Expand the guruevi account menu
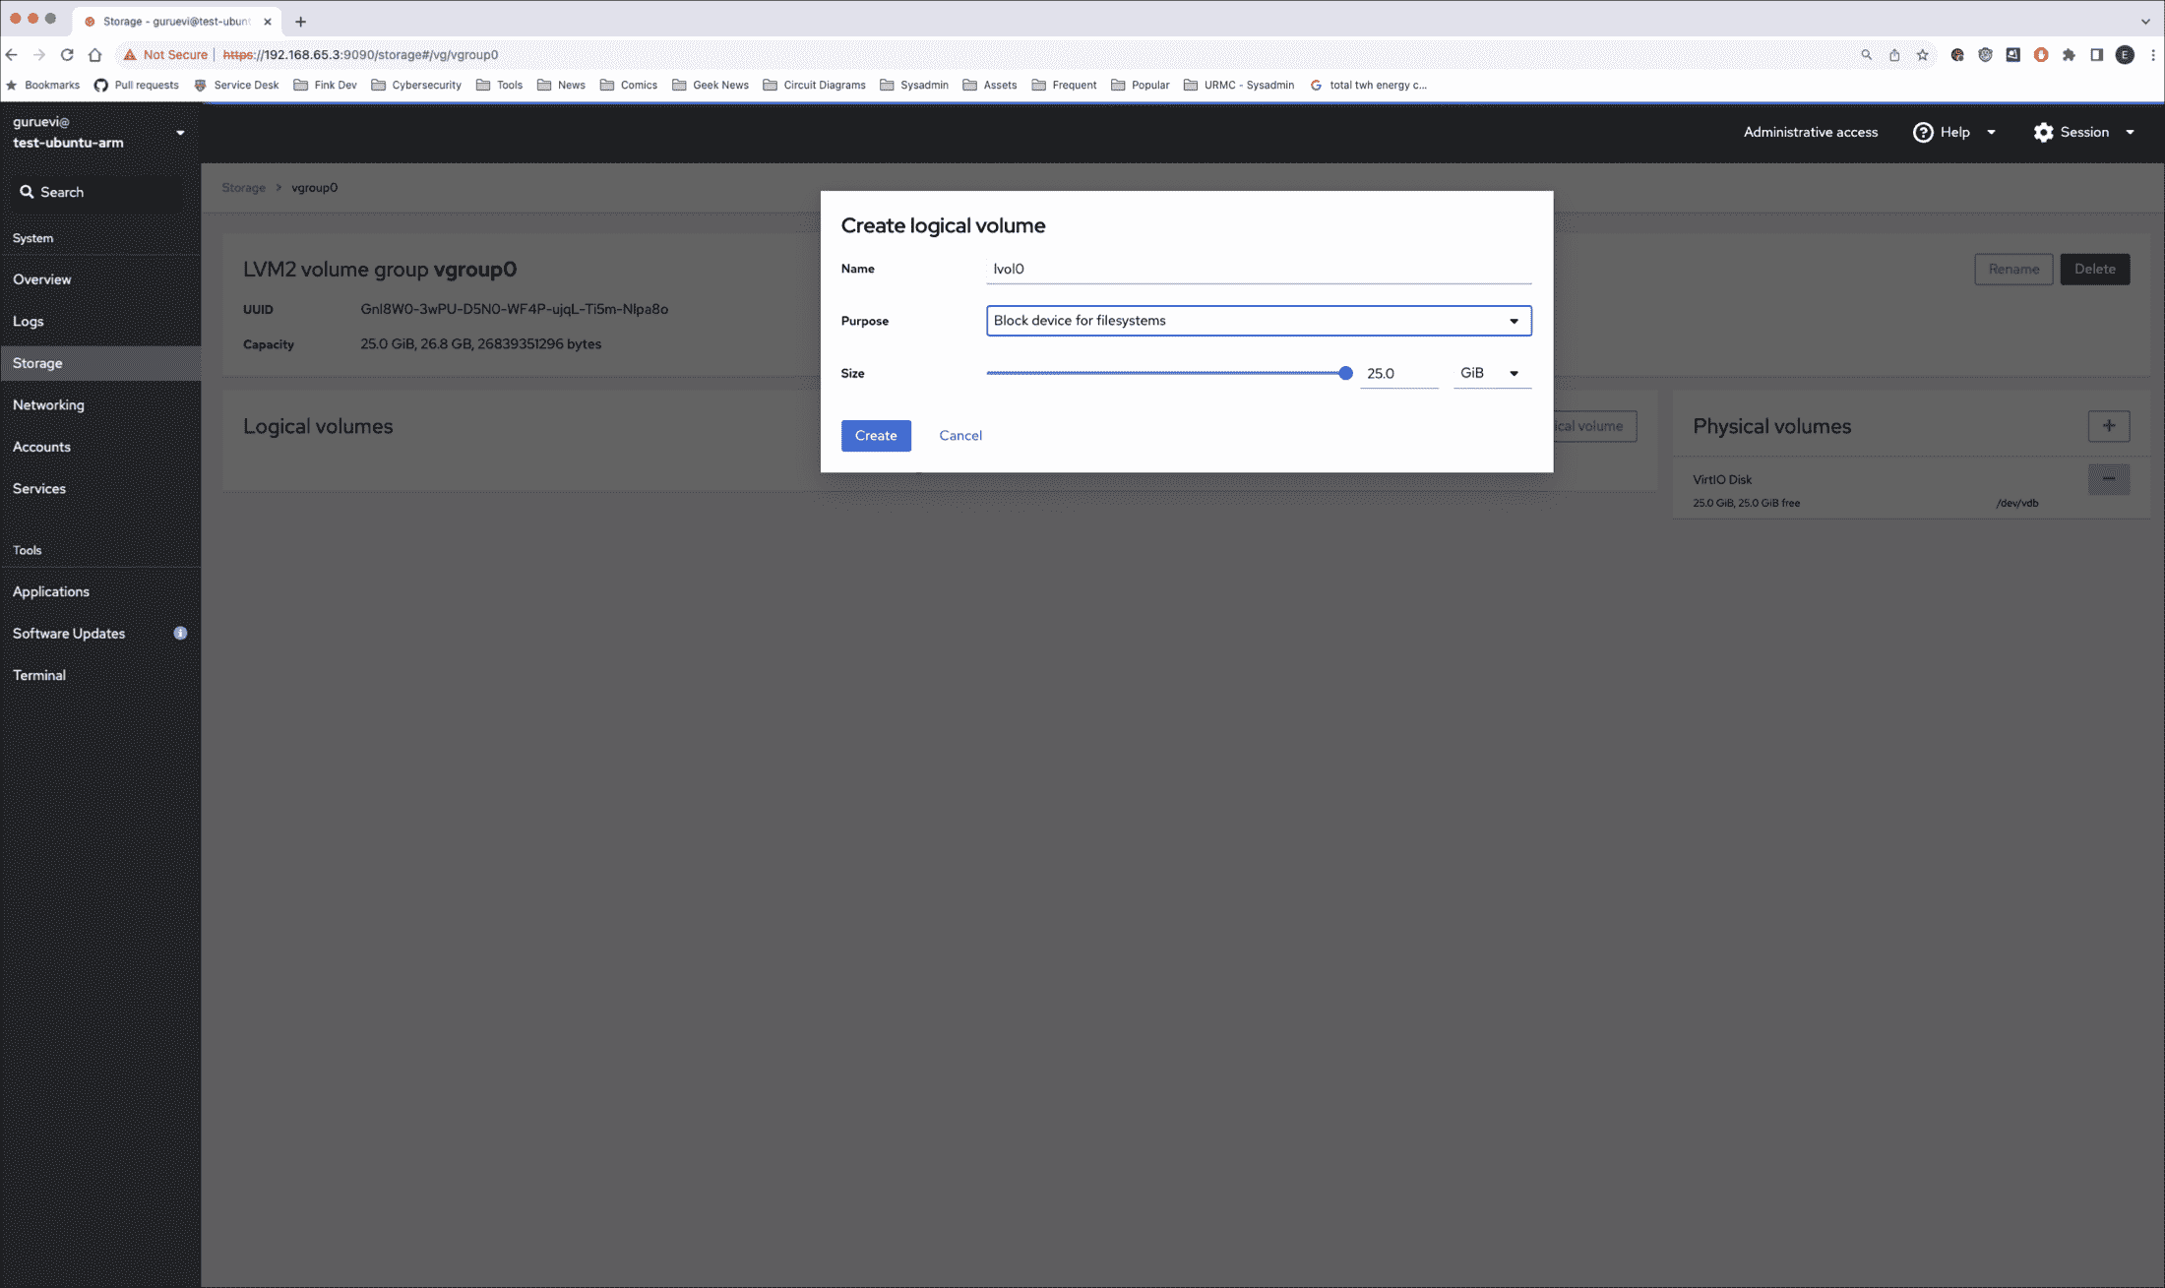This screenshot has width=2165, height=1288. (178, 132)
